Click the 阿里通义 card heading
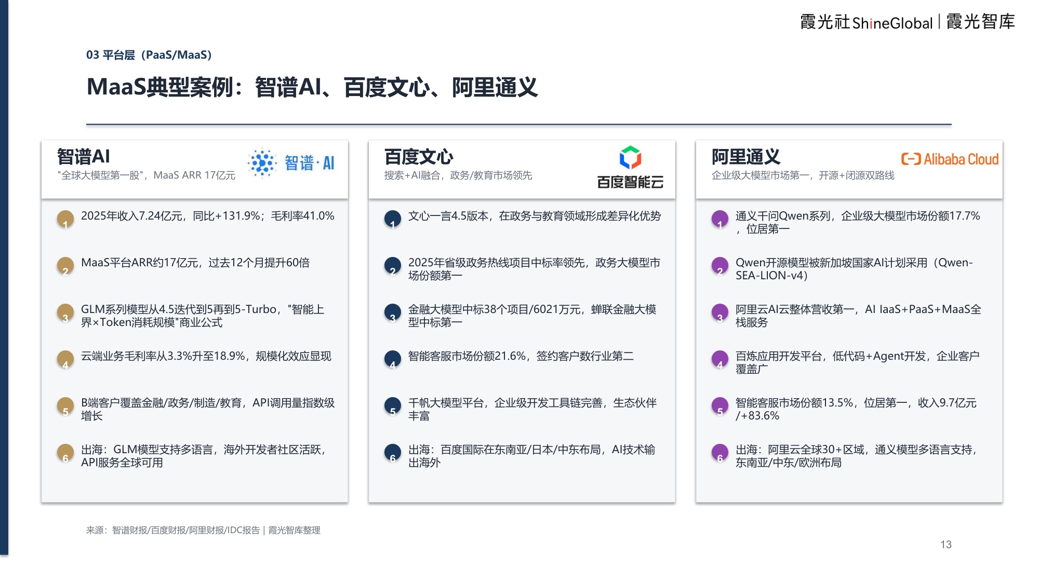This screenshot has width=1039, height=584. pyautogui.click(x=746, y=156)
